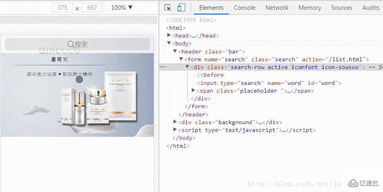The width and height of the screenshot is (383, 192).
Task: Open the Network tab
Action: 277,8
